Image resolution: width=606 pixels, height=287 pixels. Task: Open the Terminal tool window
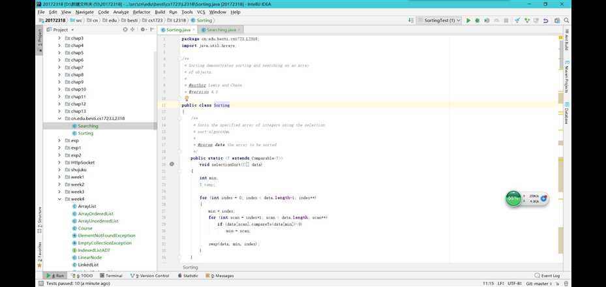click(x=111, y=276)
